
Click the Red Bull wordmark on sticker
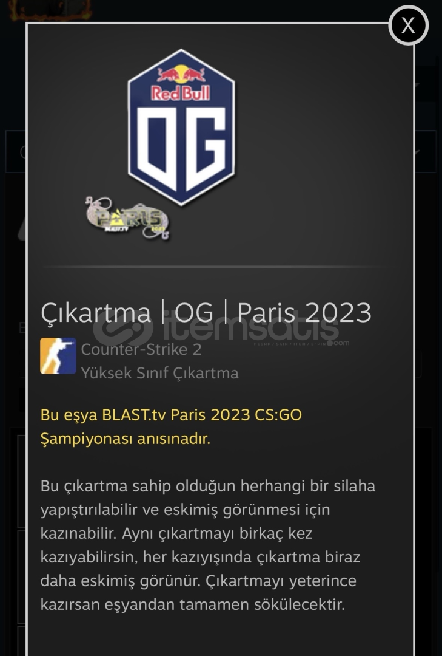click(x=181, y=93)
